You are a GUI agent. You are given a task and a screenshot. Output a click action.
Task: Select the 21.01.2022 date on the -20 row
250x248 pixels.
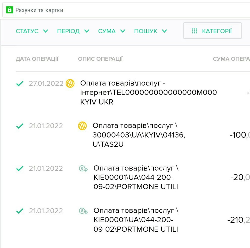pyautogui.click(x=46, y=169)
